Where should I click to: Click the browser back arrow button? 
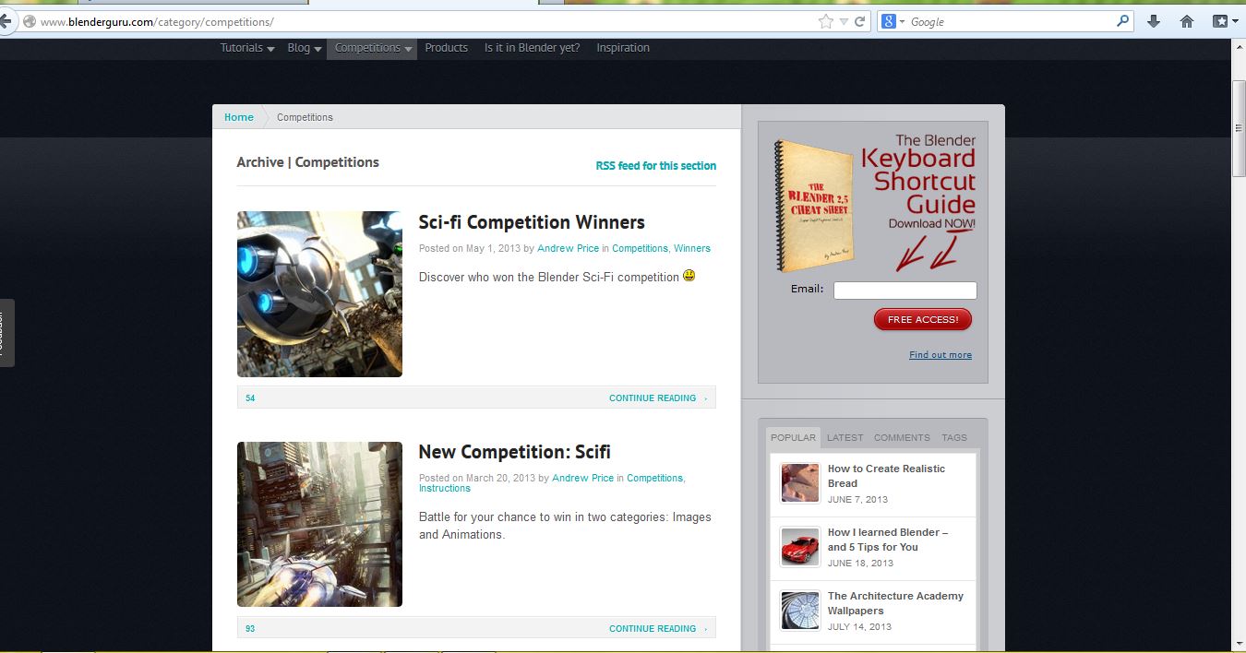[5, 21]
